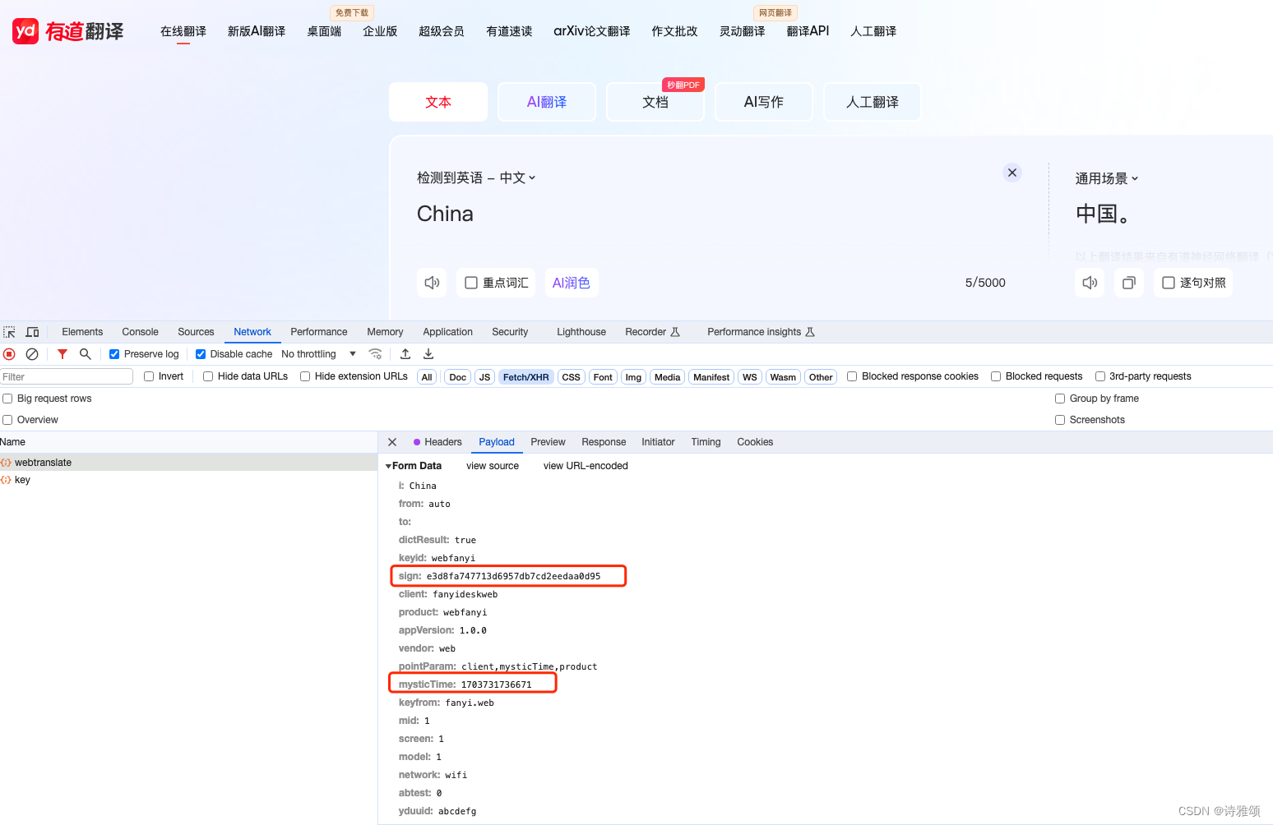Viewport: 1273px width, 825px height.
Task: Copy the translation result icon
Action: pyautogui.click(x=1129, y=283)
